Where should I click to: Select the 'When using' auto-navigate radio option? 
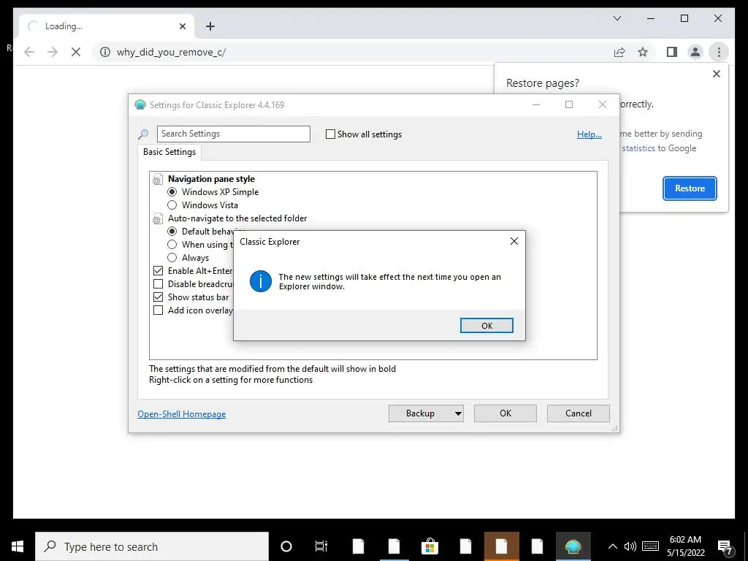point(172,244)
